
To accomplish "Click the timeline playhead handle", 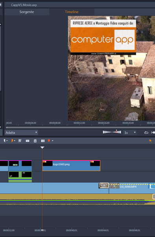I will [x=42, y=148].
